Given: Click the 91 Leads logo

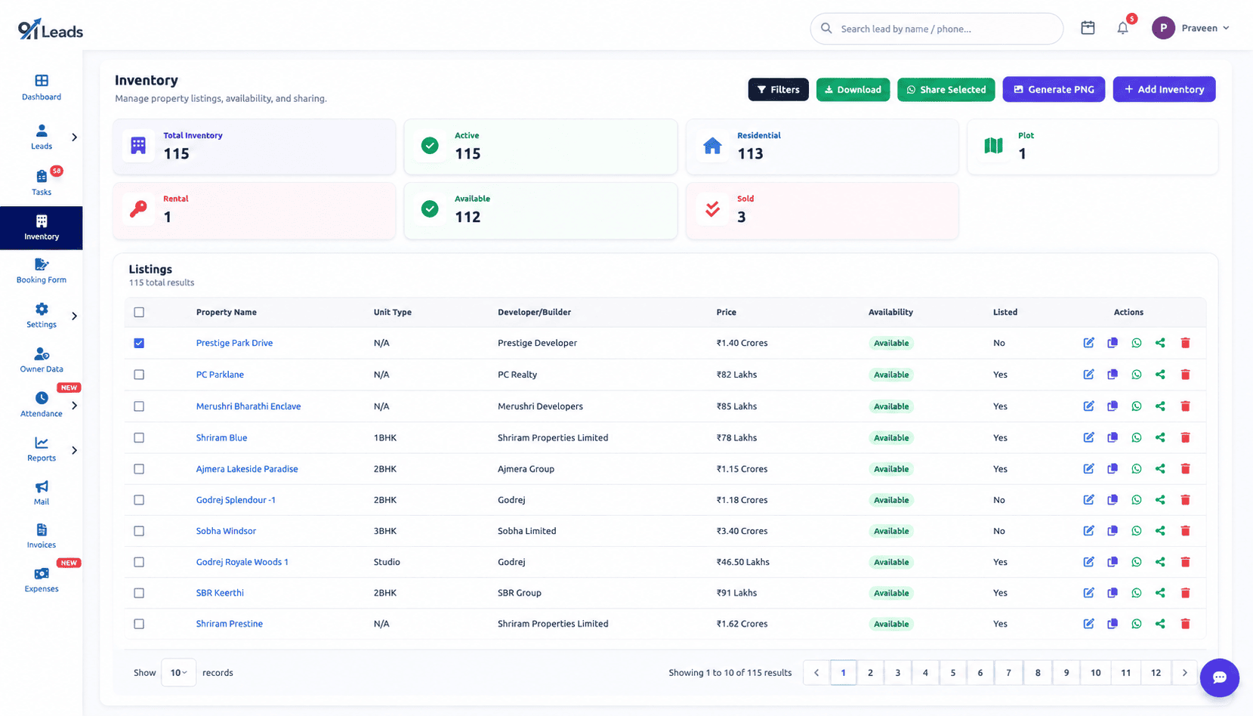Looking at the screenshot, I should tap(51, 29).
